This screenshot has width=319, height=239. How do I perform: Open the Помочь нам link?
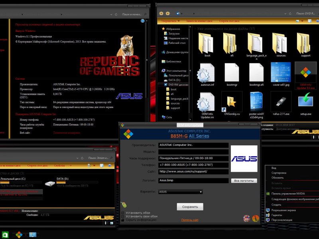click(190, 220)
